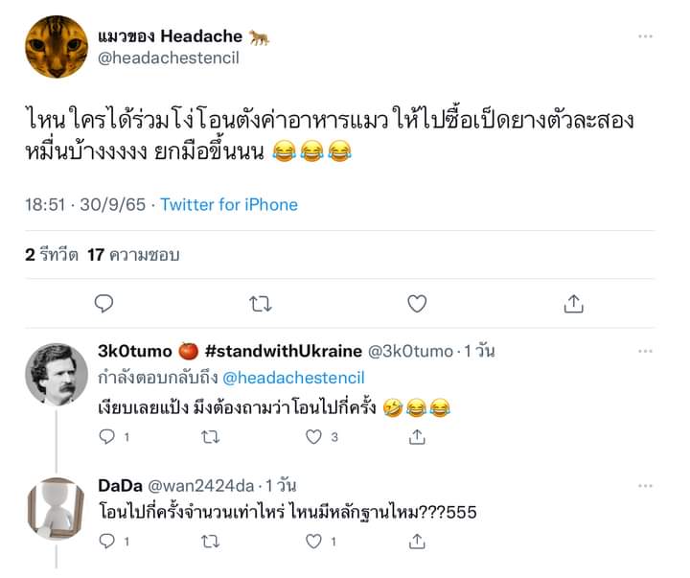Open more options on 3k0tumo's reply
This screenshot has height=578, width=690.
click(645, 351)
